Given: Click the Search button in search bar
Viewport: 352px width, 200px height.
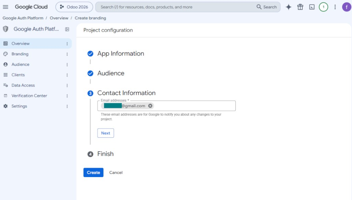Looking at the screenshot, I should click(266, 7).
